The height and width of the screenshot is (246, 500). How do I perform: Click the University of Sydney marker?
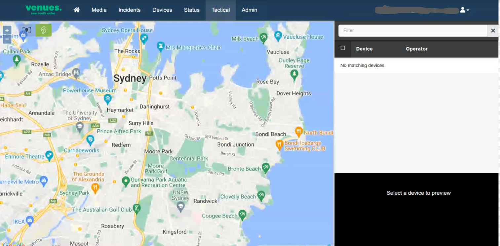tap(79, 126)
